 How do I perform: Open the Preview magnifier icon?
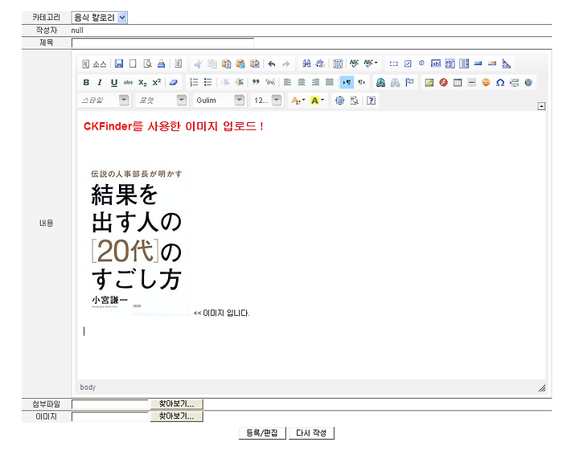[x=147, y=64]
